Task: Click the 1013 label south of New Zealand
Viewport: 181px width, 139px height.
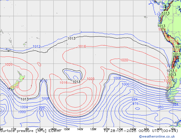Action: coord(25,99)
